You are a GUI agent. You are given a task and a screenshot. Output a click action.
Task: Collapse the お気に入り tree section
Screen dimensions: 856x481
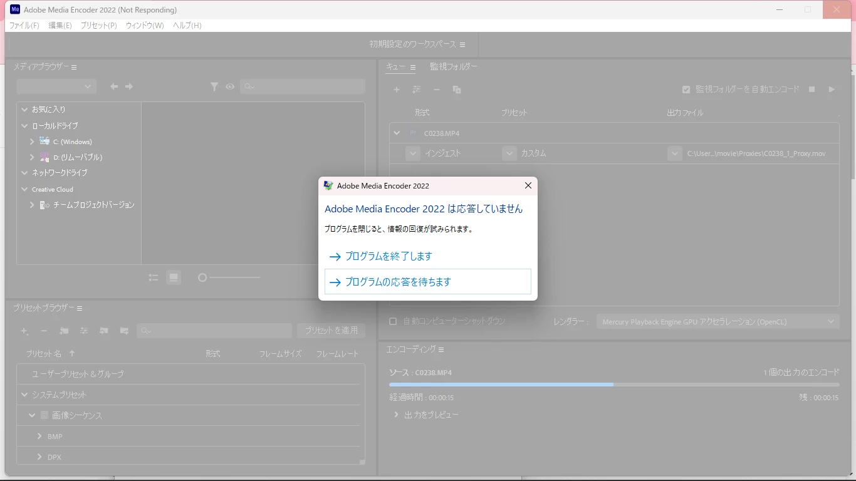point(24,110)
